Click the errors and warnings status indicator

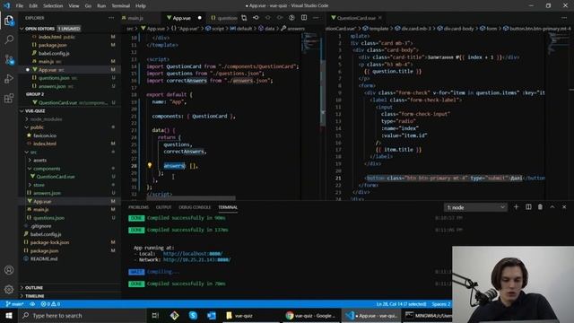(x=50, y=304)
